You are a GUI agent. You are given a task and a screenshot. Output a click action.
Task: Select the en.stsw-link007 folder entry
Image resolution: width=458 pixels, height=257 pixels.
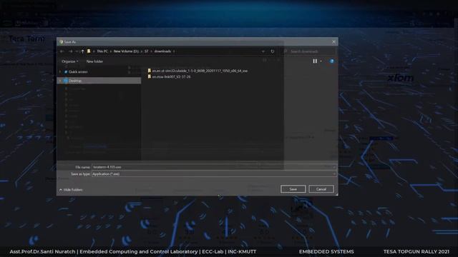point(169,76)
